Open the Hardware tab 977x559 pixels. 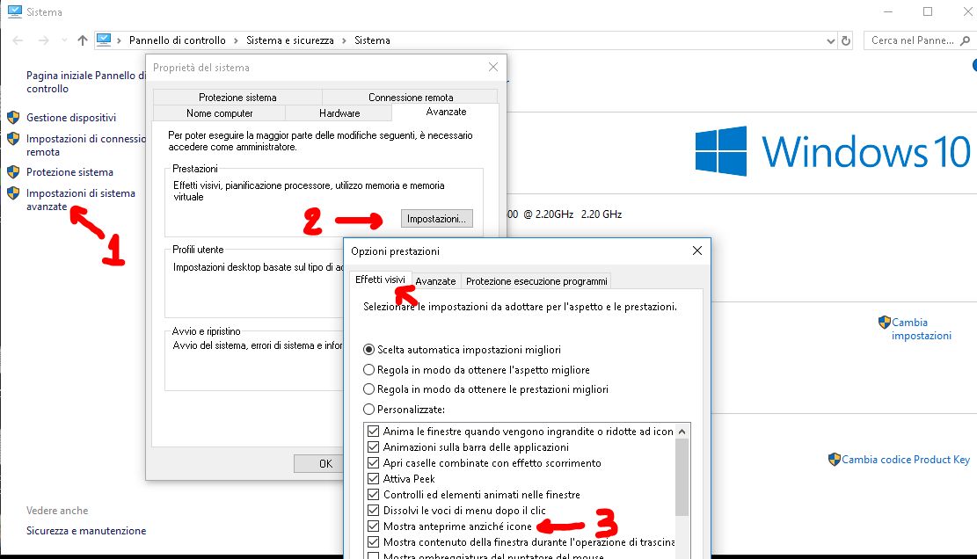[x=339, y=113]
